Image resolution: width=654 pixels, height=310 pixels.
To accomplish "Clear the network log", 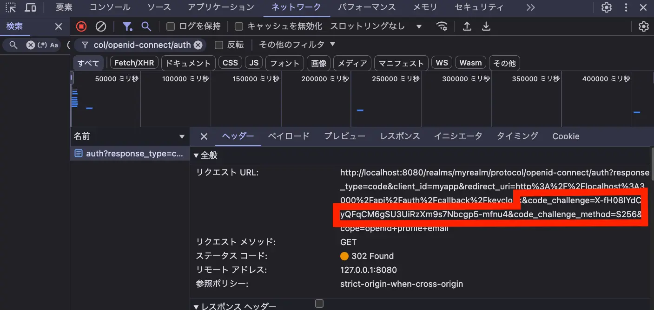I will coord(101,26).
